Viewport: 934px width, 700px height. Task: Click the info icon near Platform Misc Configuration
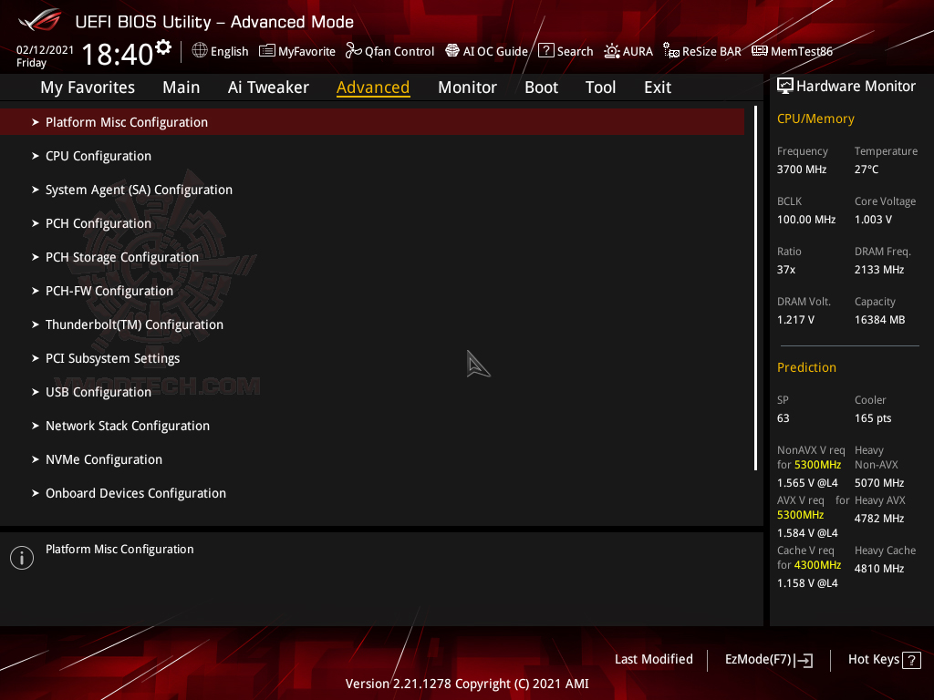pyautogui.click(x=21, y=557)
